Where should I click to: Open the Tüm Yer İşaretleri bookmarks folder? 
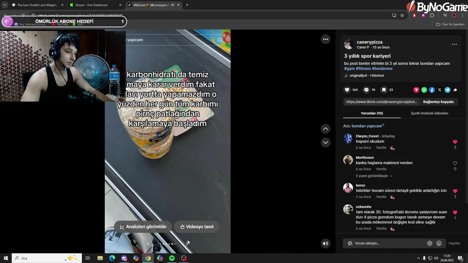click(450, 24)
